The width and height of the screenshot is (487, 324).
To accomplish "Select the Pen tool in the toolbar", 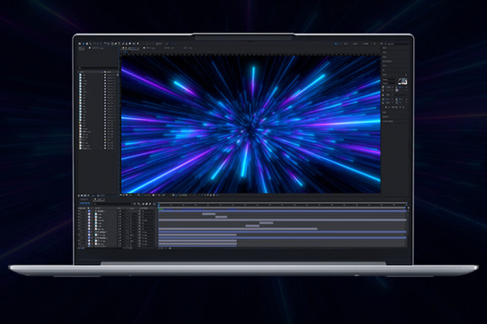I will click(x=116, y=43).
